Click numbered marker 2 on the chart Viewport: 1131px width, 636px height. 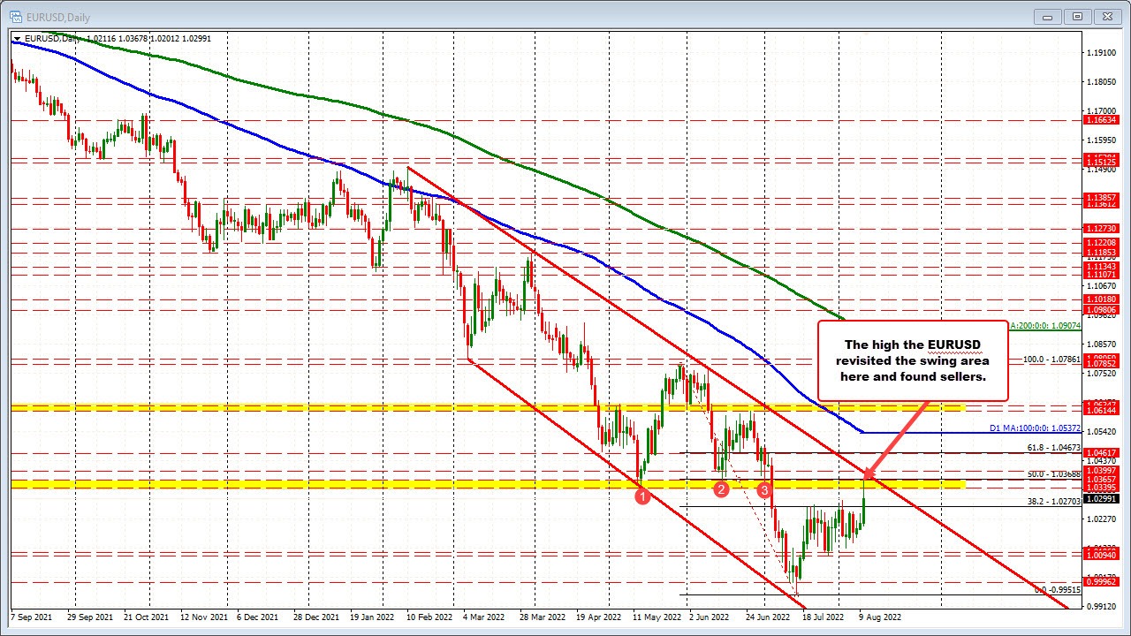721,488
